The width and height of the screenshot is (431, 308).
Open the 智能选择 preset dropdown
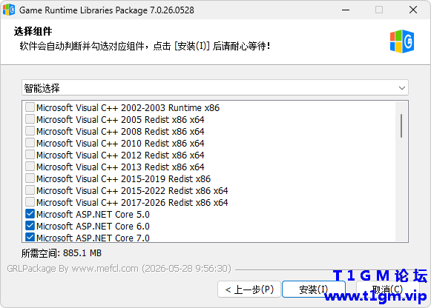click(215, 88)
